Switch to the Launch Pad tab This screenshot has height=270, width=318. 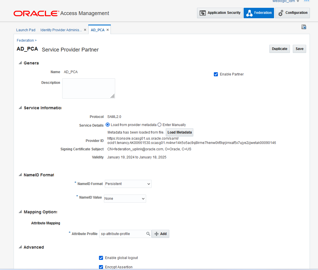pos(26,30)
